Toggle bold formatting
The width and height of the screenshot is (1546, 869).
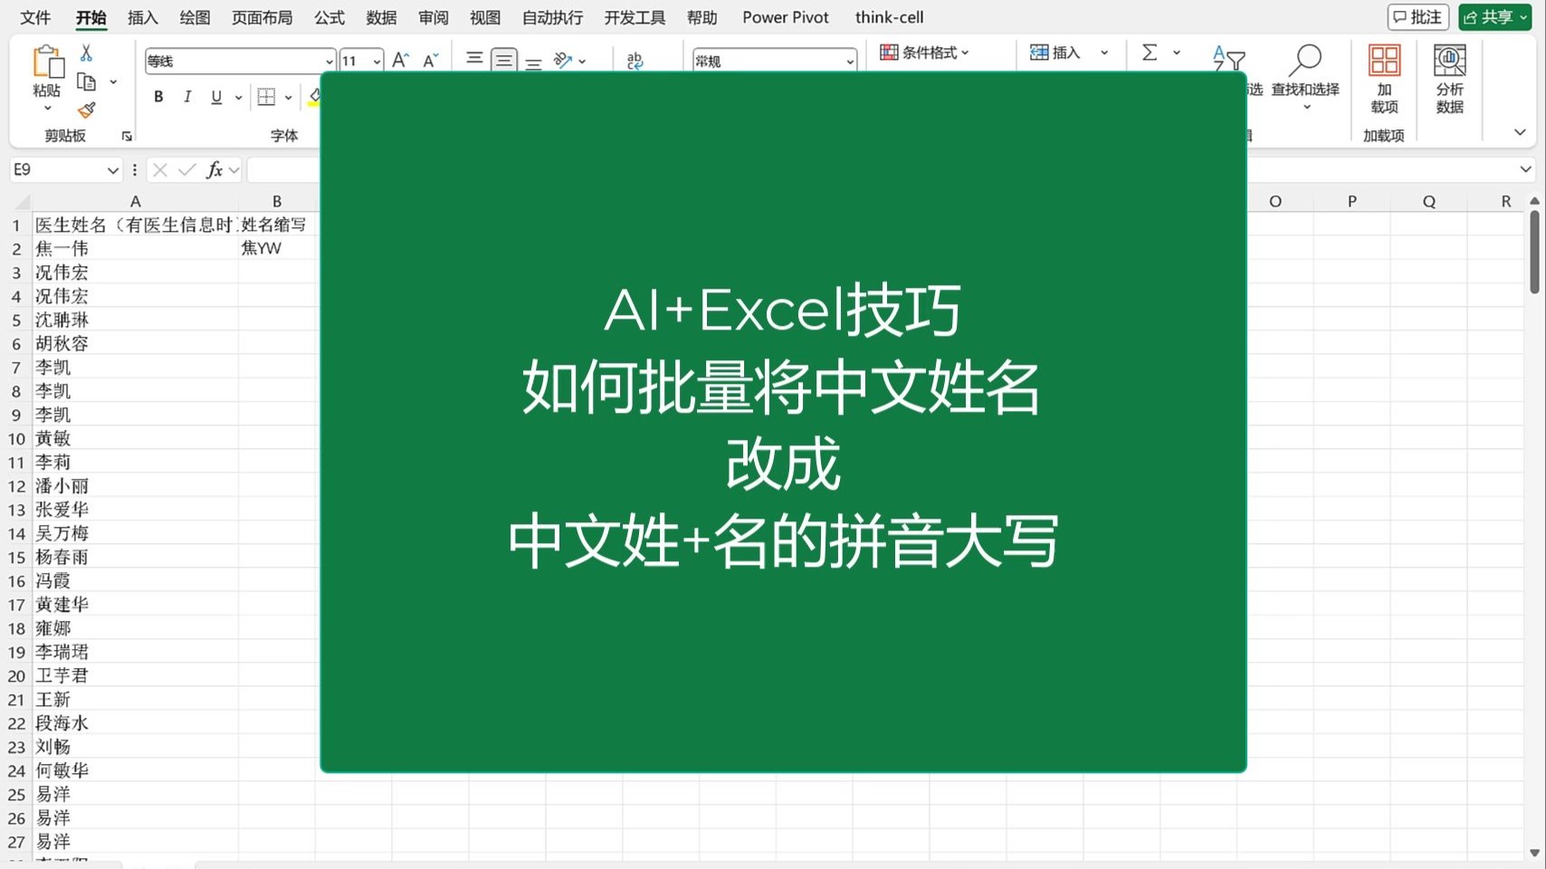(x=157, y=97)
